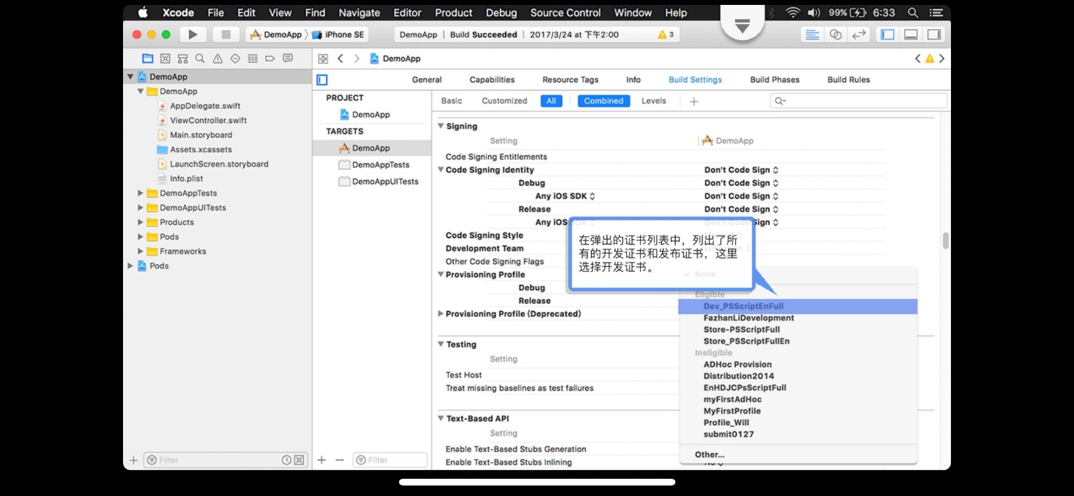This screenshot has height=496, width=1074.
Task: Go forward in editor history
Action: tap(357, 58)
